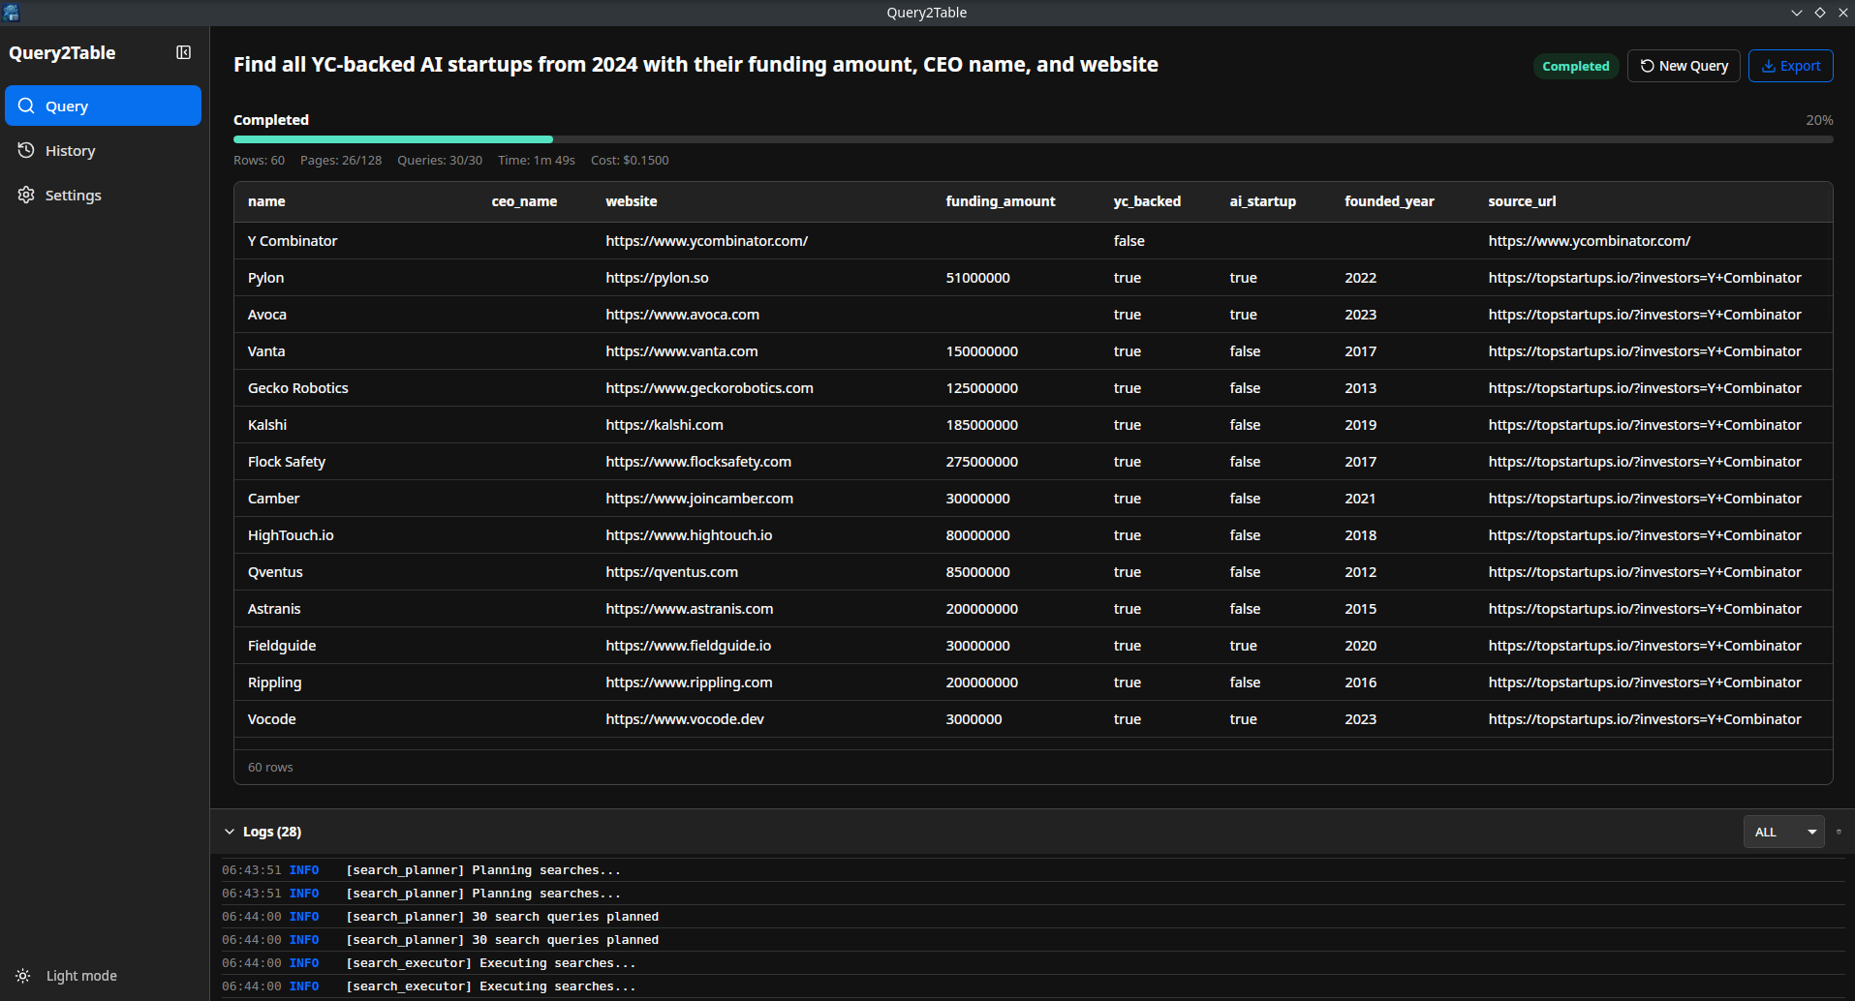This screenshot has height=1001, width=1855.
Task: Select the Rippling row name
Action: [x=274, y=682]
